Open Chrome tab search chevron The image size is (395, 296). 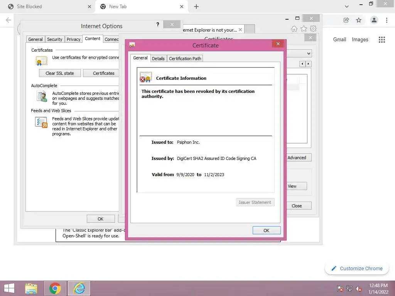347,7
